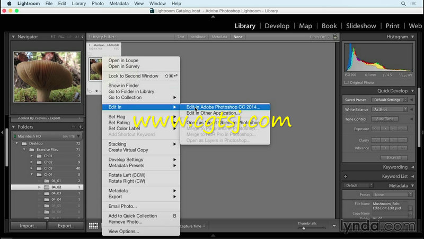The height and width of the screenshot is (239, 424).
Task: Switch to the Develop module
Action: [277, 25]
